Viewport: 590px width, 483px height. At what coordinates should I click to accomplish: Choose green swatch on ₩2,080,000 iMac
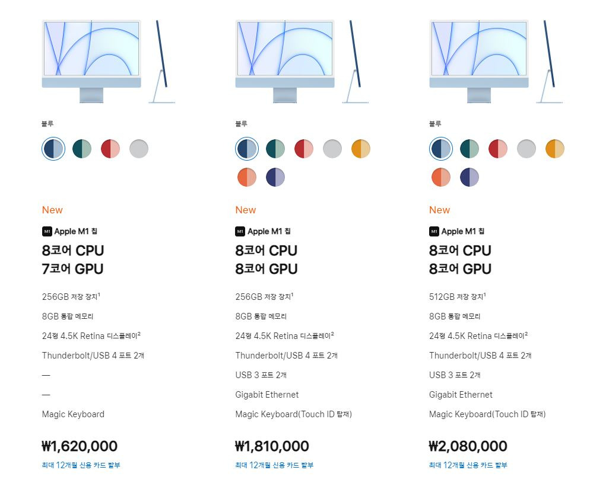470,149
